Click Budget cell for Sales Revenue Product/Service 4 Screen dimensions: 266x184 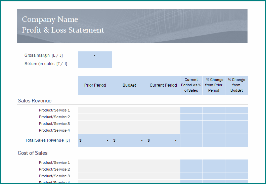click(129, 130)
